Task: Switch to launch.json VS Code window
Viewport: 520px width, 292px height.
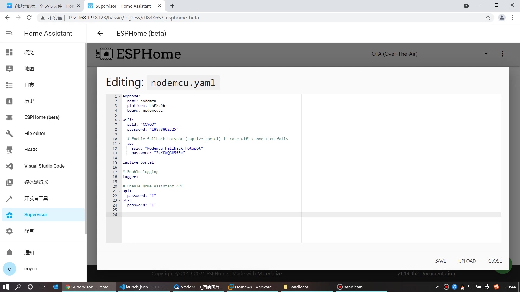Action: pos(144,287)
